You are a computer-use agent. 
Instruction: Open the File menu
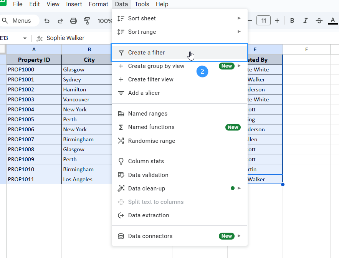(18, 4)
